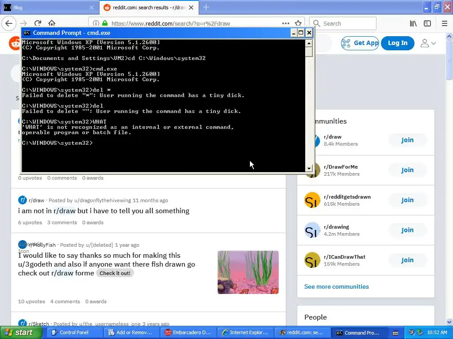The image size is (453, 339).
Task: Reload the reddit page
Action: (38, 23)
